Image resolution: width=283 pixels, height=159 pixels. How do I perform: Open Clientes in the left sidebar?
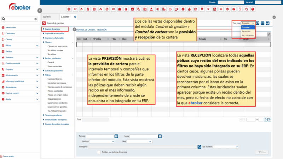(8, 40)
